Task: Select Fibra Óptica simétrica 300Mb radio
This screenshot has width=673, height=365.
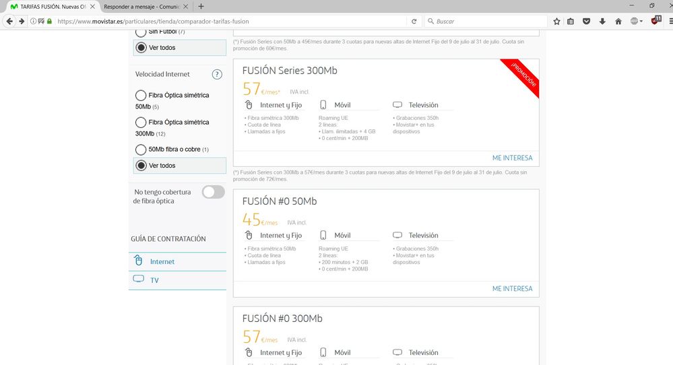Action: (141, 123)
